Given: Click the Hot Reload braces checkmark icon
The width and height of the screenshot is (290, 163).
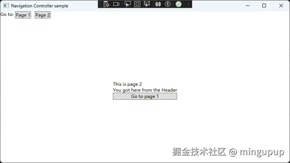Looking at the screenshot, I should (x=158, y=4).
